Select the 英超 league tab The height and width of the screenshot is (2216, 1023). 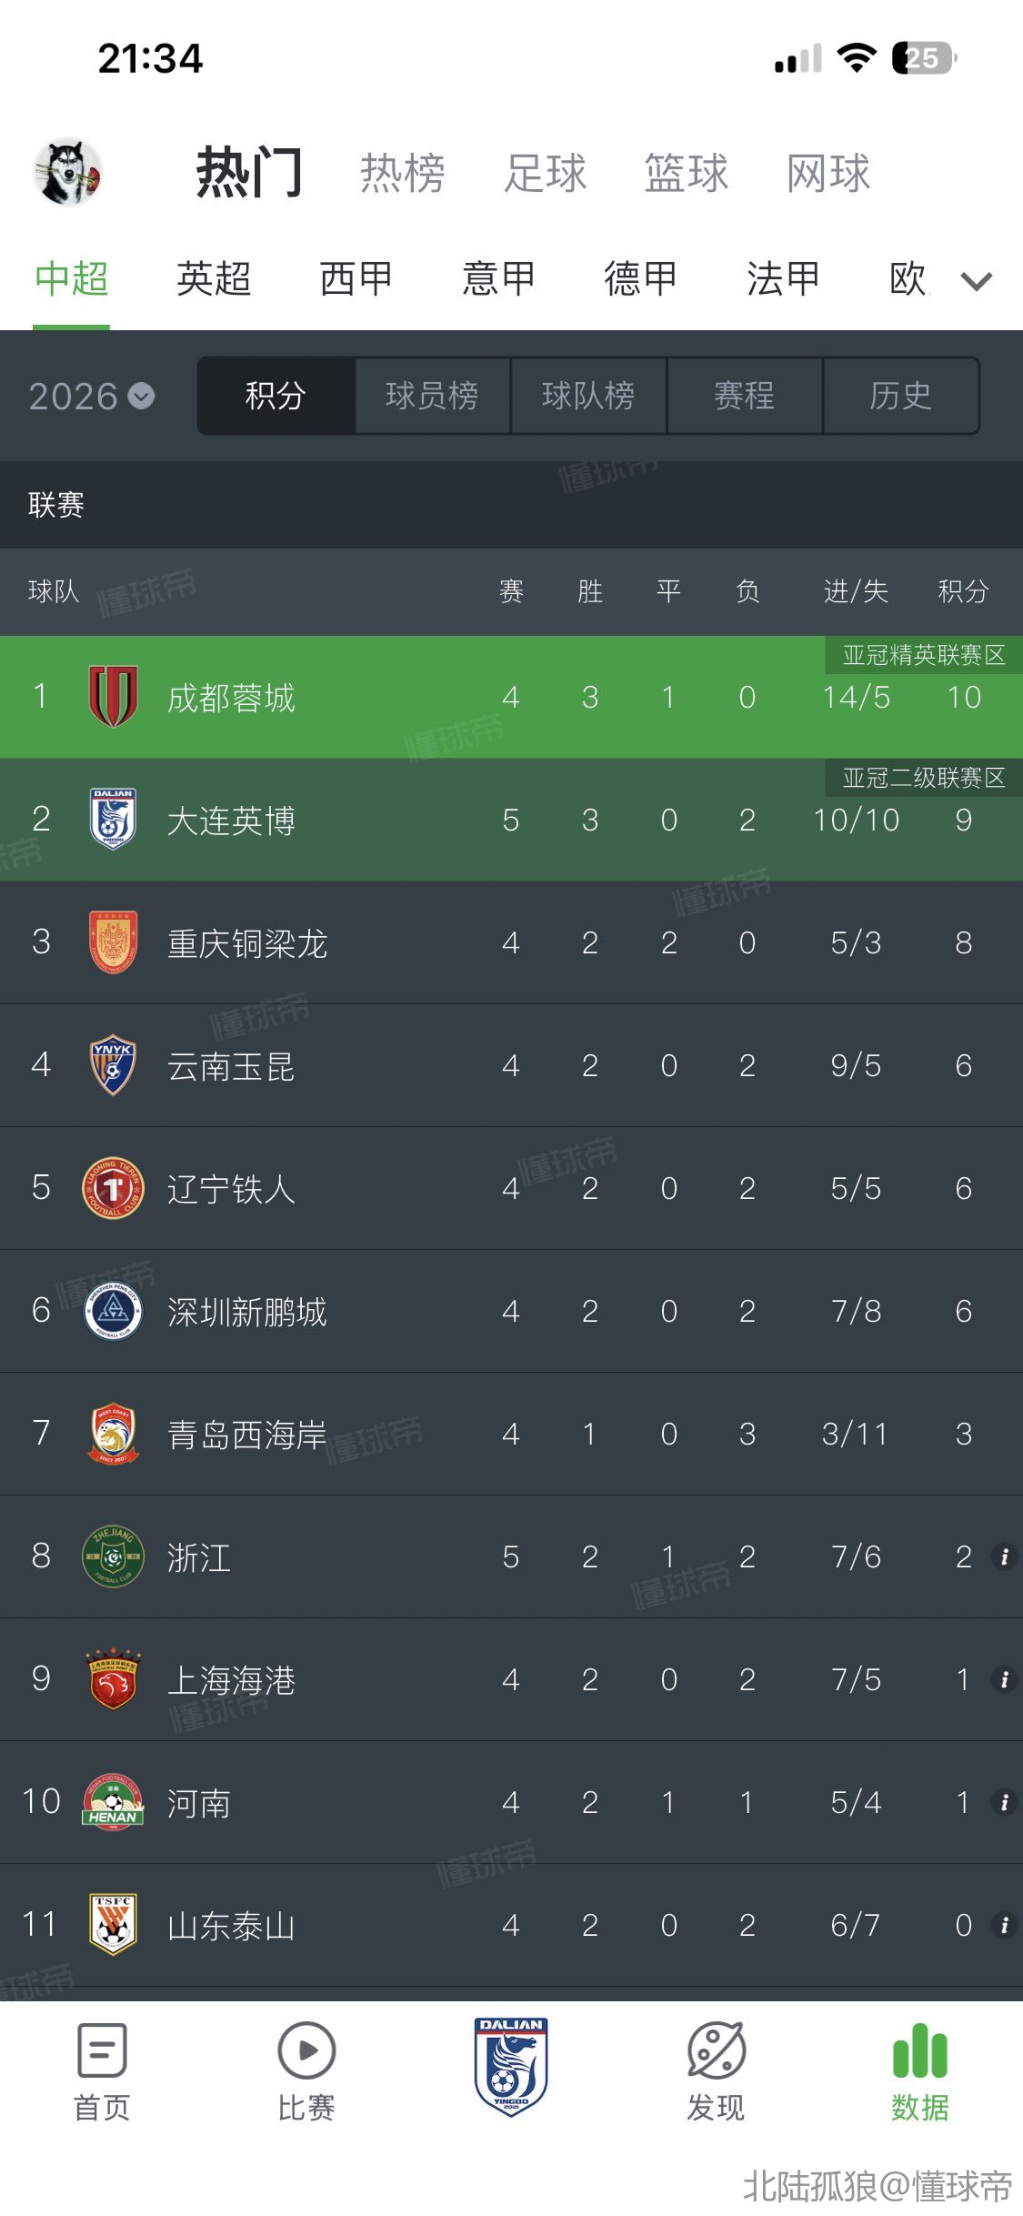pyautogui.click(x=214, y=278)
